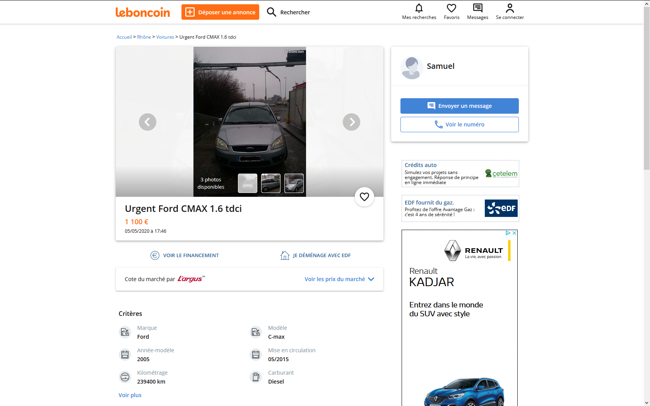Click VOIR LE FINANCEMENT link

(191, 255)
